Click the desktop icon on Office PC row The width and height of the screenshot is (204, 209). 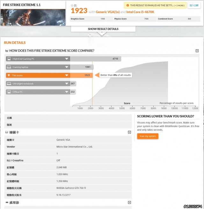(x=9, y=92)
